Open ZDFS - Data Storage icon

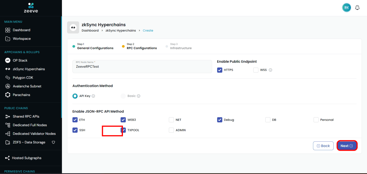pos(8,142)
